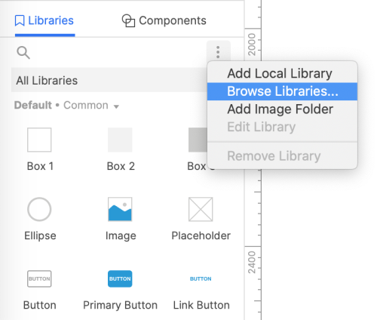
Task: Collapse the Default • Common section arrow
Action: 116,106
